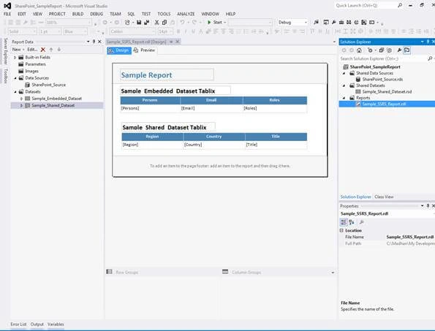Open the Blue border color dropdown
Image resolution: width=435 pixels, height=331 pixels.
click(x=85, y=31)
